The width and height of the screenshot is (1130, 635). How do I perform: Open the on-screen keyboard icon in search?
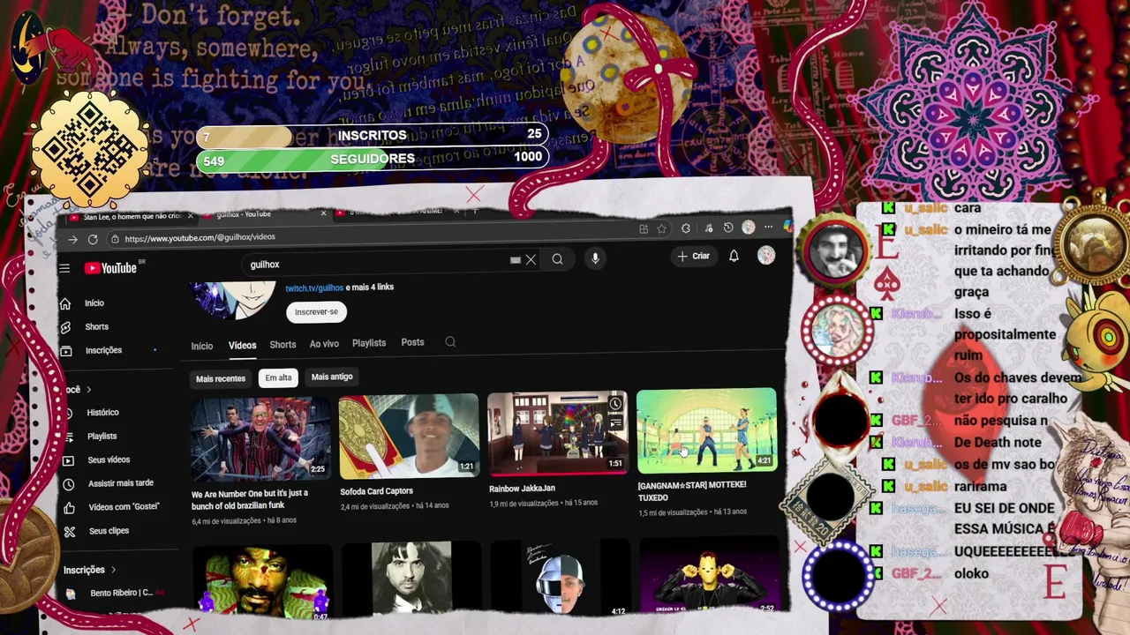coord(516,260)
